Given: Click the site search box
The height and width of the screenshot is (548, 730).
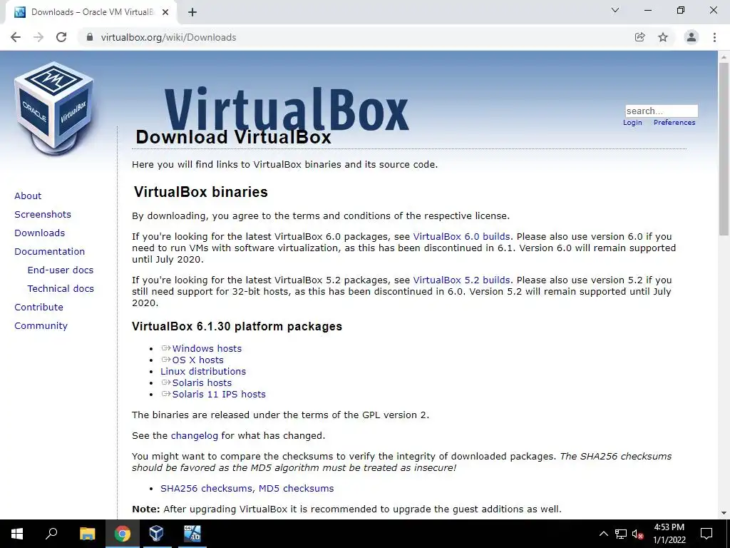Looking at the screenshot, I should pyautogui.click(x=661, y=111).
